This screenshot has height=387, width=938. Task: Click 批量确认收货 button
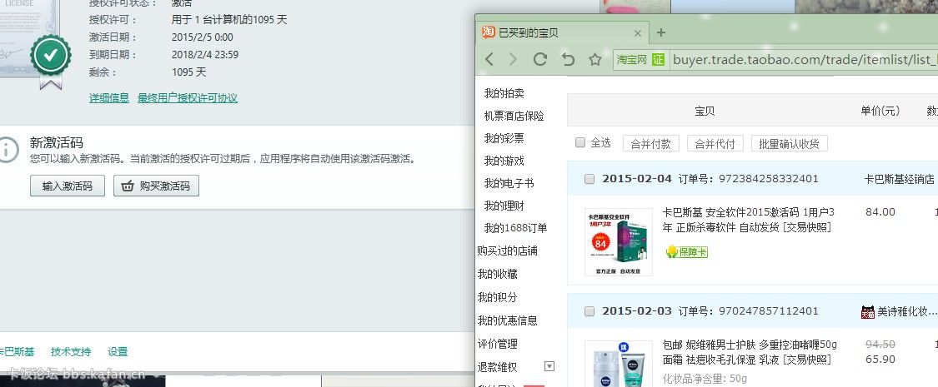[789, 143]
